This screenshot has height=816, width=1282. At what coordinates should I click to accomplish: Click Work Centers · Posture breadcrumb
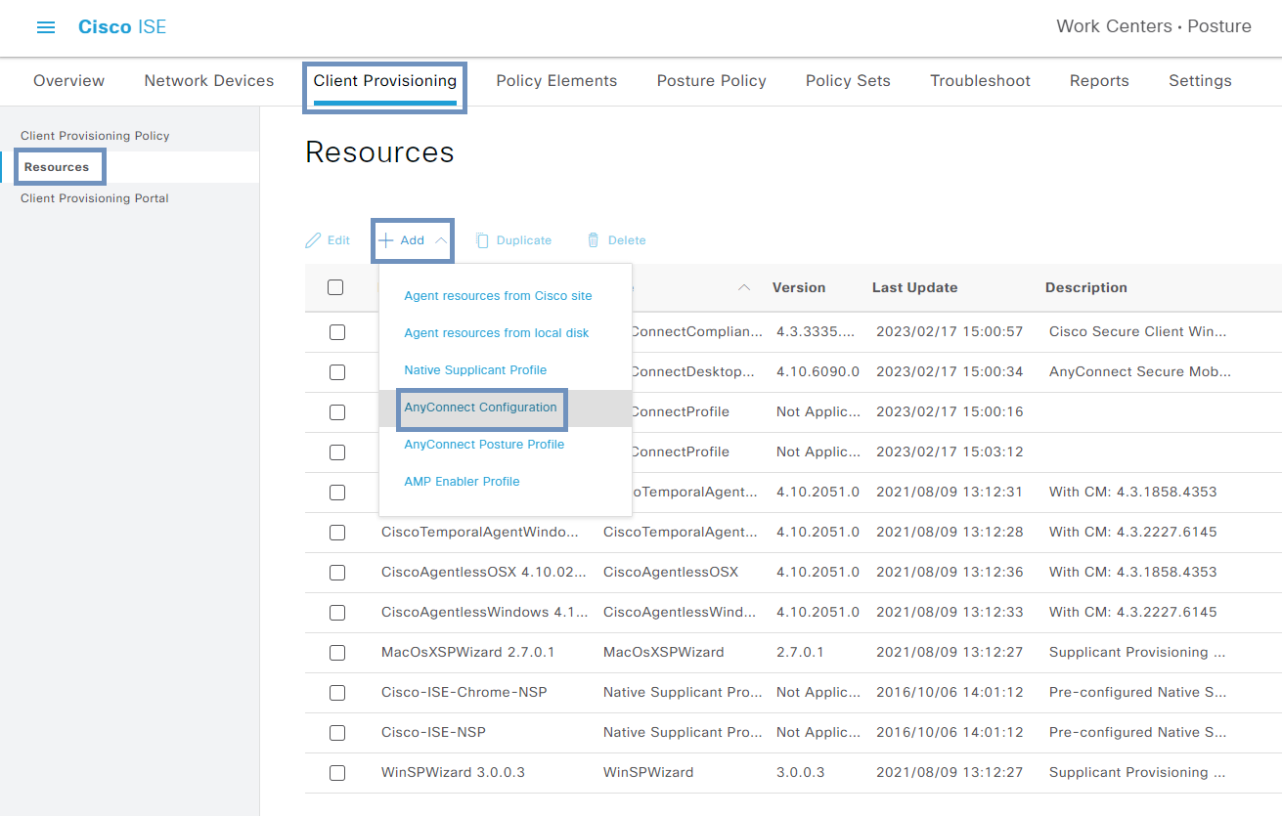(1154, 26)
